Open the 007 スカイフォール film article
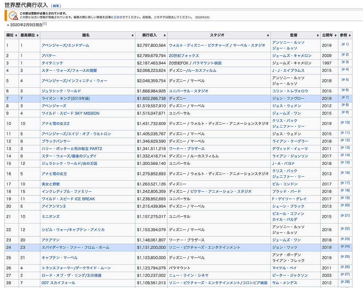This screenshot has width=363, height=288. point(58,283)
